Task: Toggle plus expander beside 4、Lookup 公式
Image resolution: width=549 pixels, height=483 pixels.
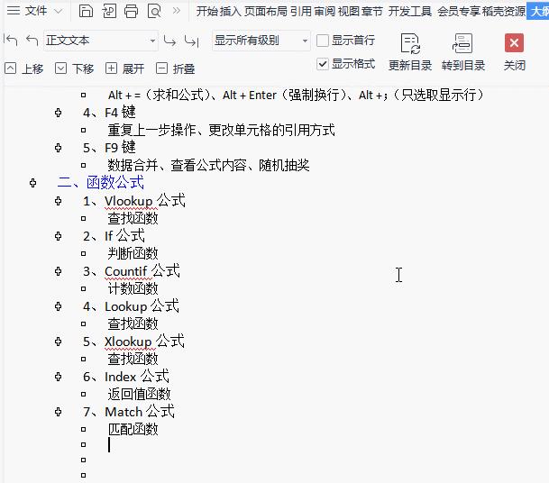Action: coord(58,306)
